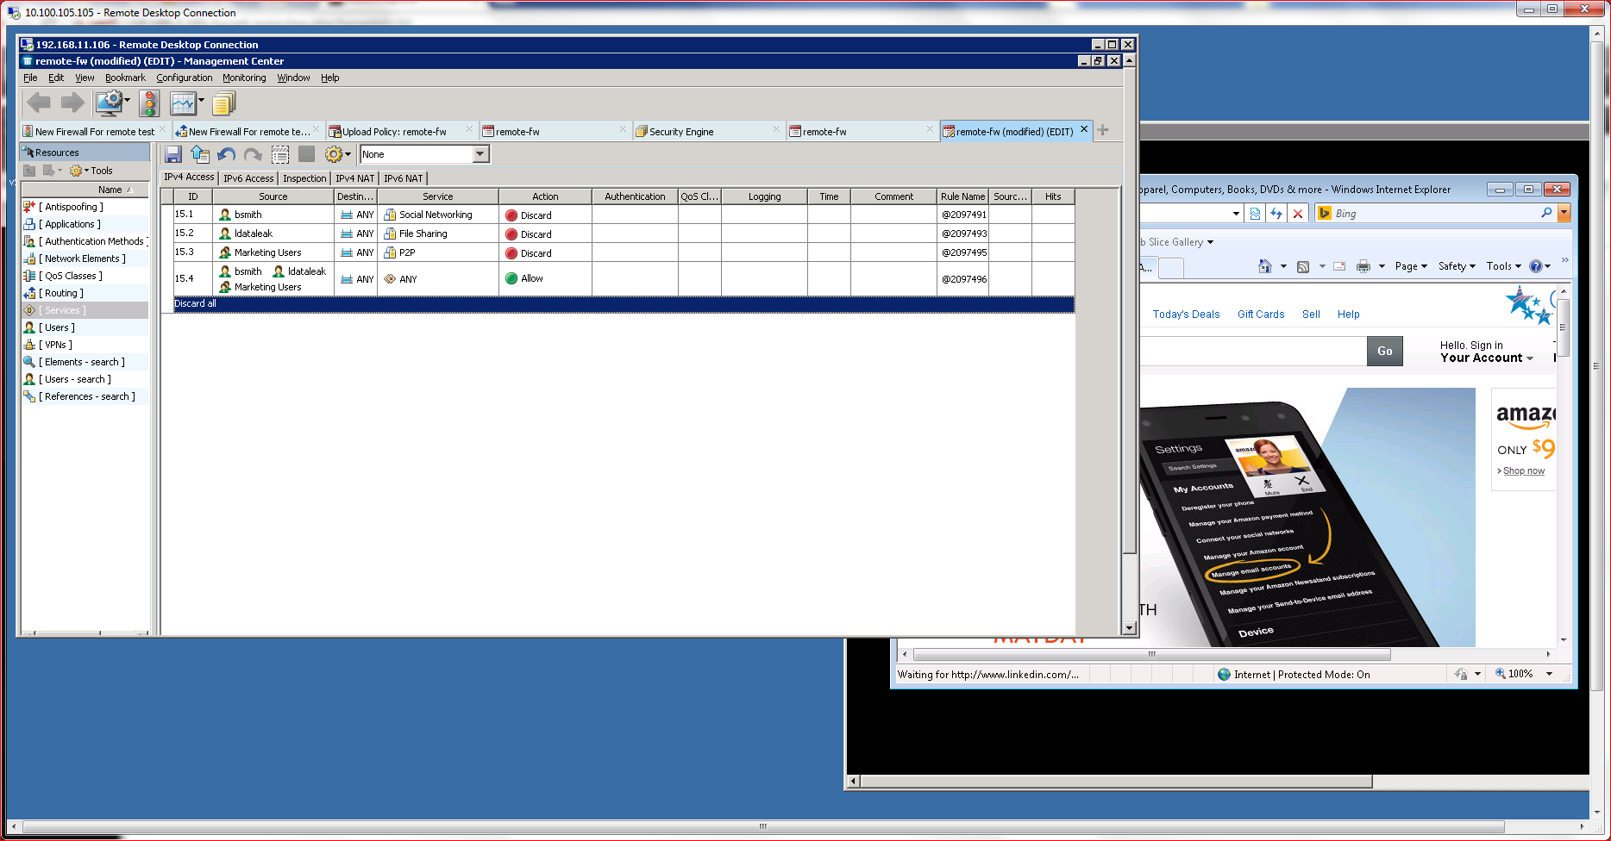Click the Home icon in Internet Explorer
The width and height of the screenshot is (1611, 841).
click(1265, 266)
